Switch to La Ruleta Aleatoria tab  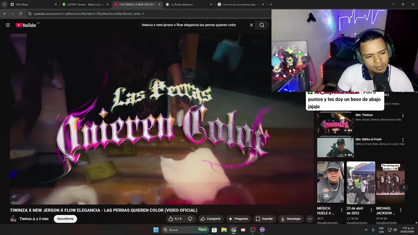tap(189, 5)
